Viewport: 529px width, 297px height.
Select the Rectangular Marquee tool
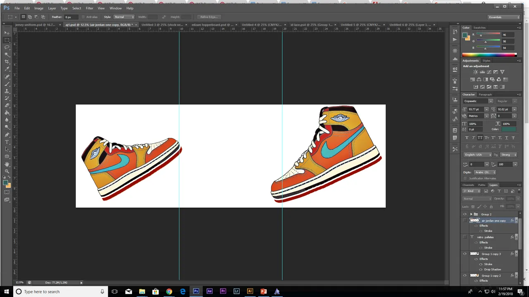[x=7, y=40]
